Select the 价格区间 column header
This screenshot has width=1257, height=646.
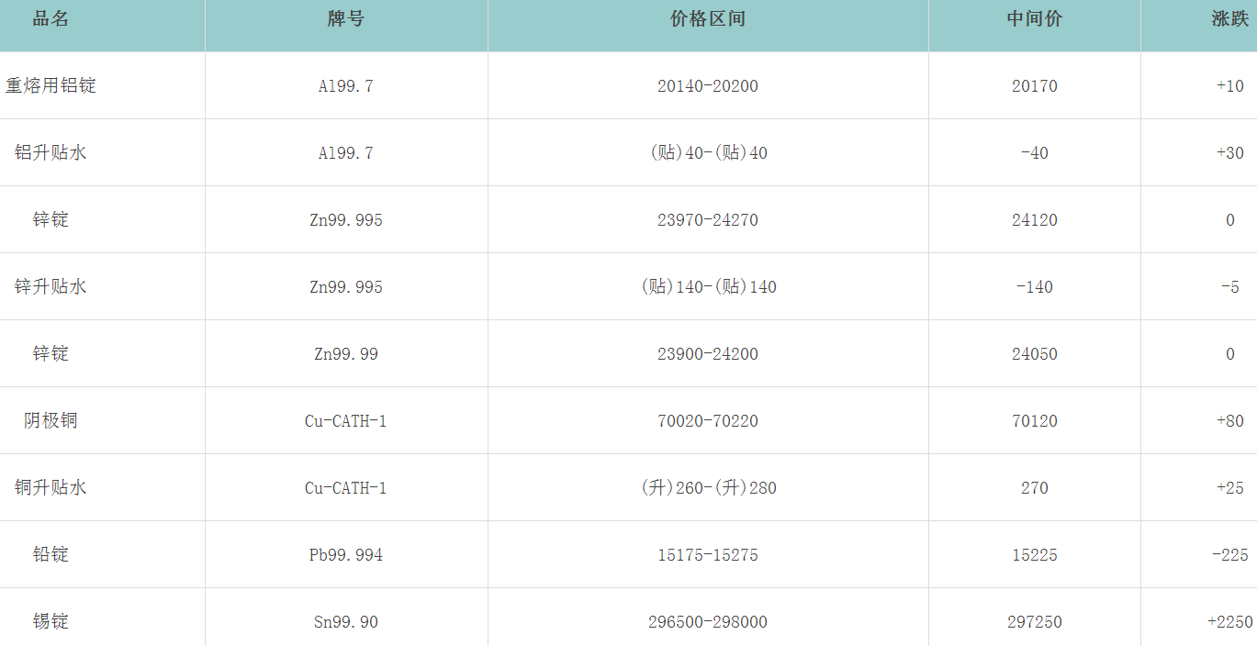pyautogui.click(x=707, y=19)
